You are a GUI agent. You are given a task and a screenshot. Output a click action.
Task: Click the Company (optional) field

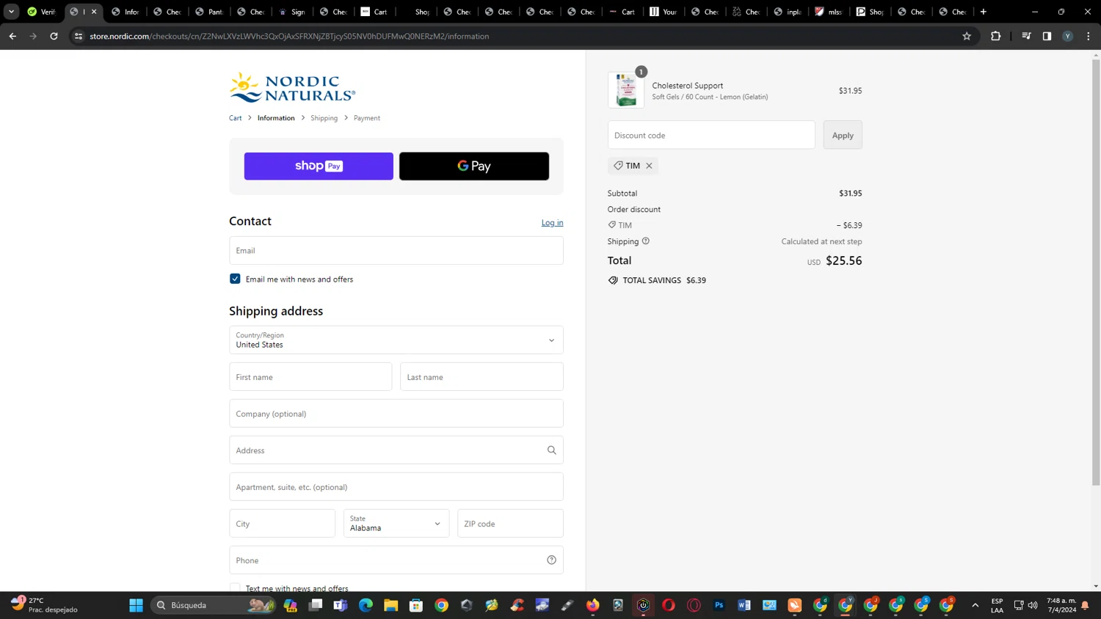[x=396, y=414]
